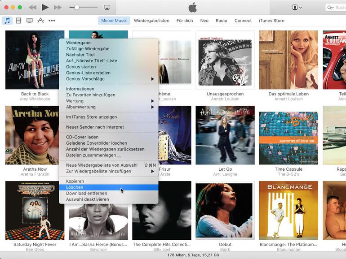Choose CD-Cover laden
Viewport: 346px width, 259px height.
[109, 137]
